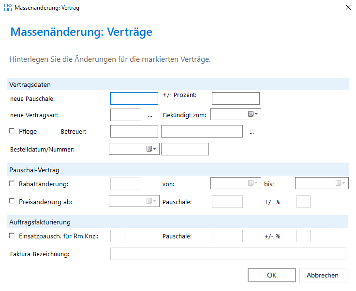Click ellipsis lookup next to neue Vertragsart
The width and height of the screenshot is (356, 291).
150,115
